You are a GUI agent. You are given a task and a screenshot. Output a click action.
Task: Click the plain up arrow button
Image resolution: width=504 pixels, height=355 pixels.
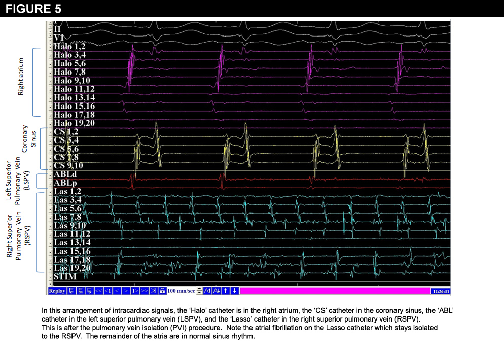pyautogui.click(x=225, y=291)
